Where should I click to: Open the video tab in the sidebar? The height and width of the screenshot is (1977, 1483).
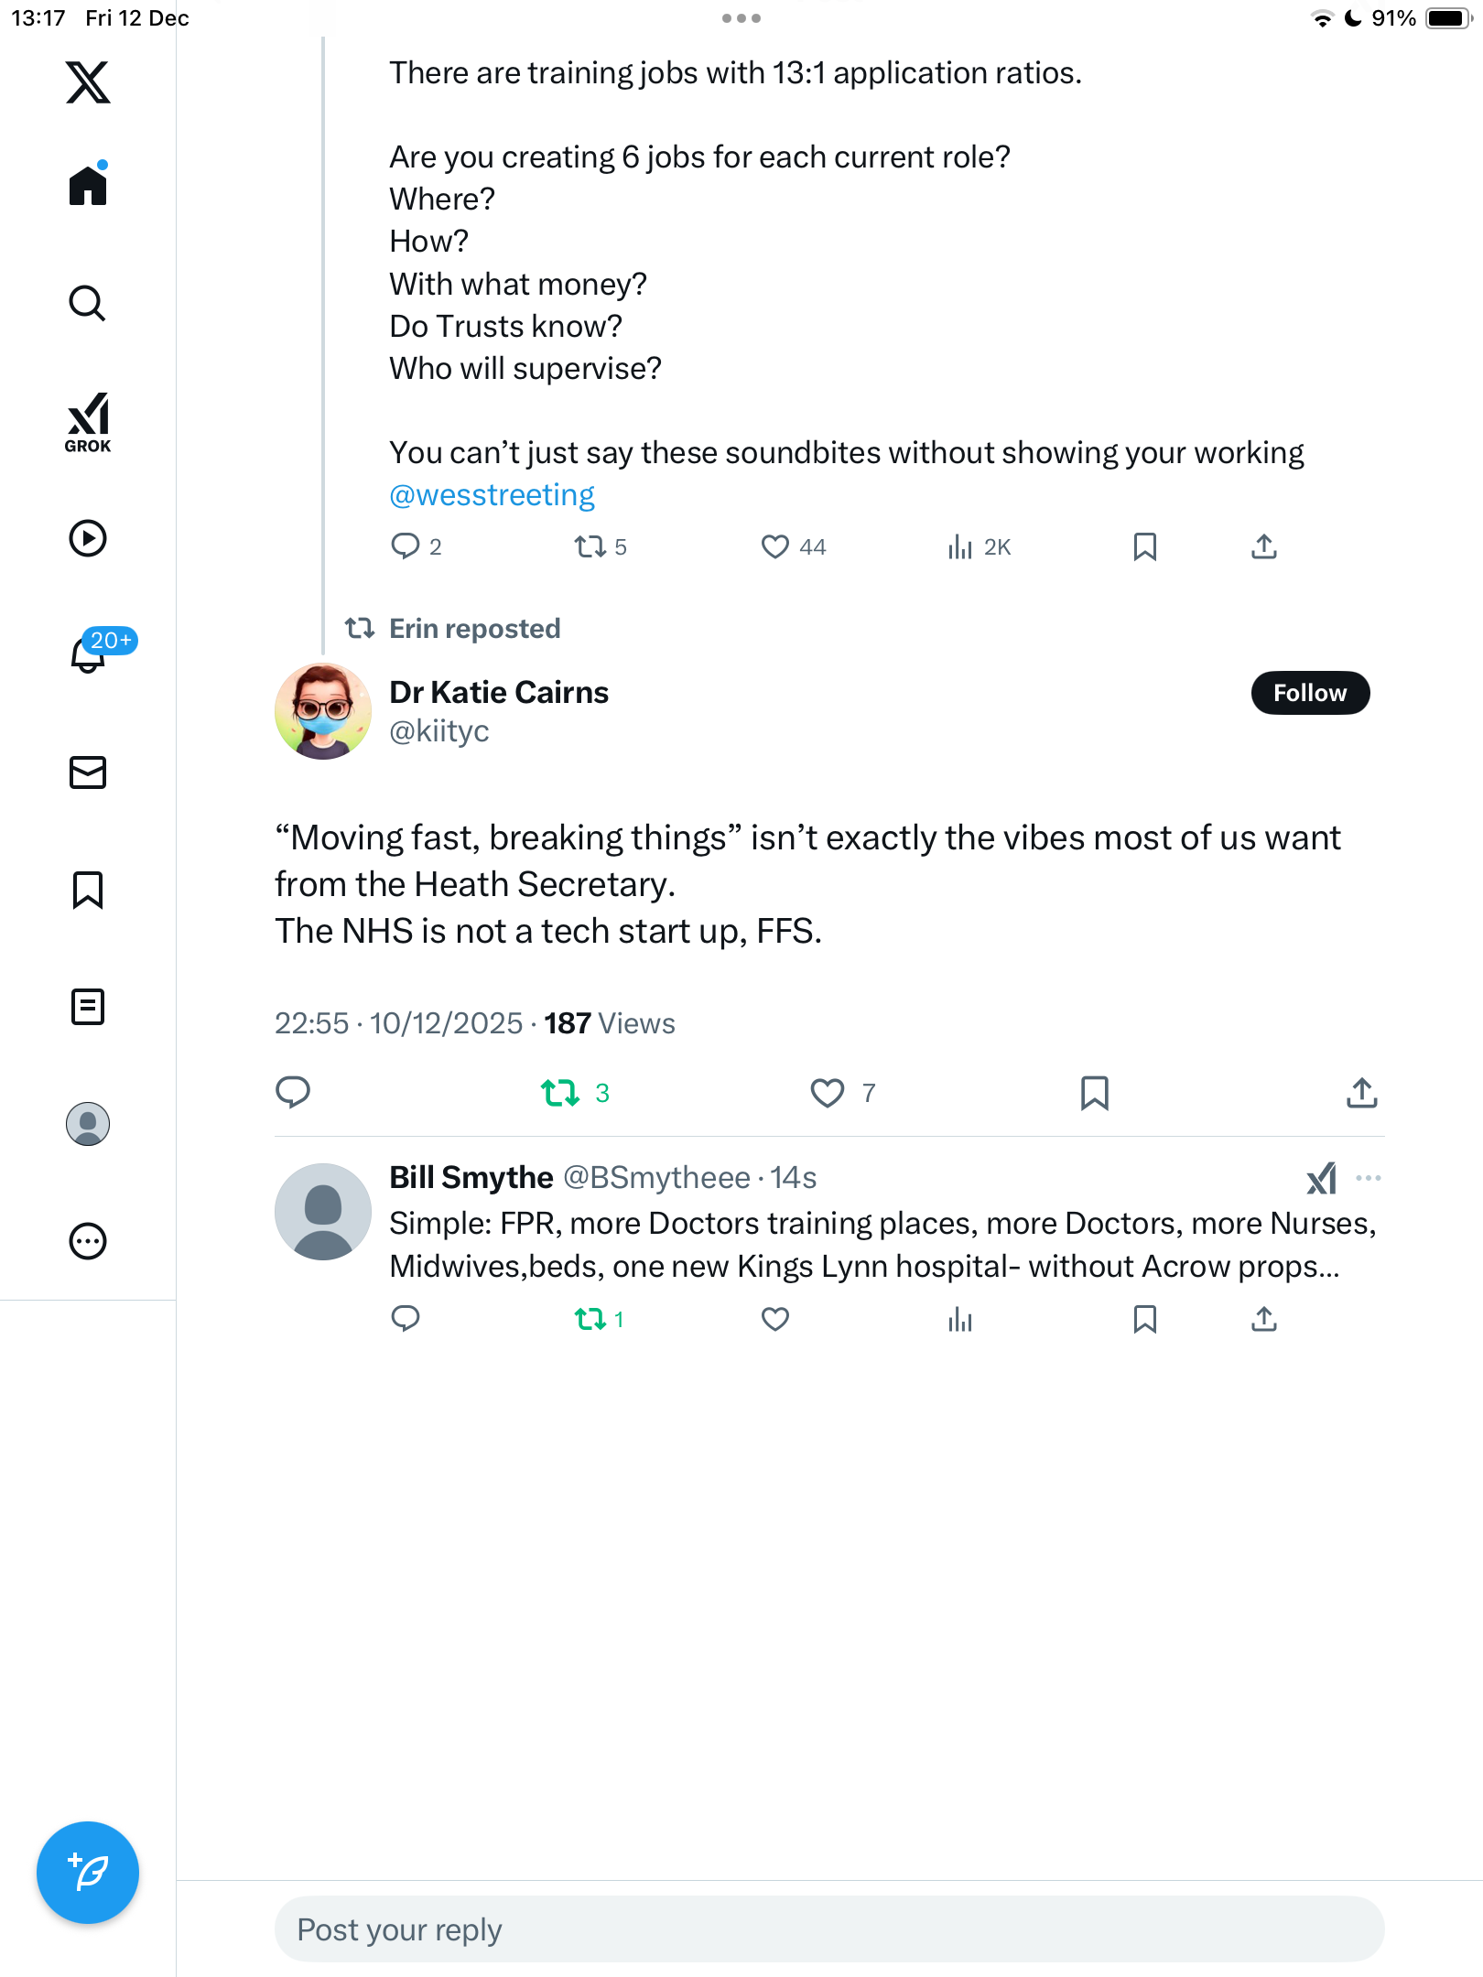coord(88,538)
